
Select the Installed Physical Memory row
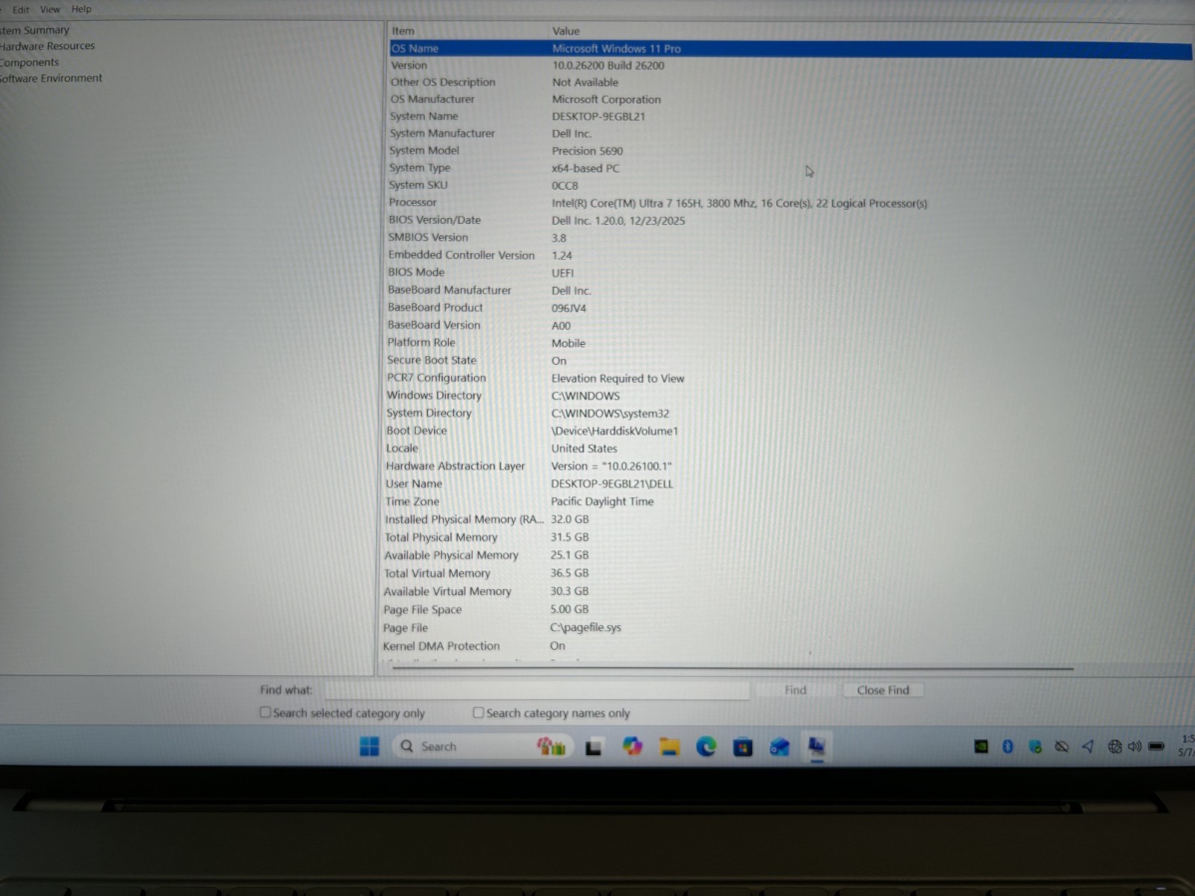coord(790,520)
